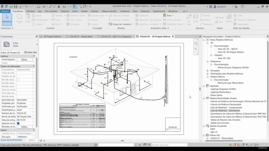Collapse the Tabelas/Quantidades (todas) node
This screenshot has height=151, width=269.
click(x=204, y=98)
